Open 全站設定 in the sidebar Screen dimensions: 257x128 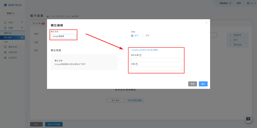(x=12, y=58)
